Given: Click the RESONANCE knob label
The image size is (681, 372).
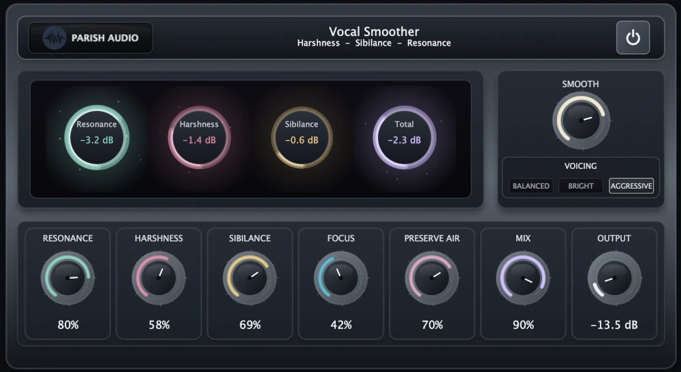Looking at the screenshot, I should pyautogui.click(x=67, y=238).
